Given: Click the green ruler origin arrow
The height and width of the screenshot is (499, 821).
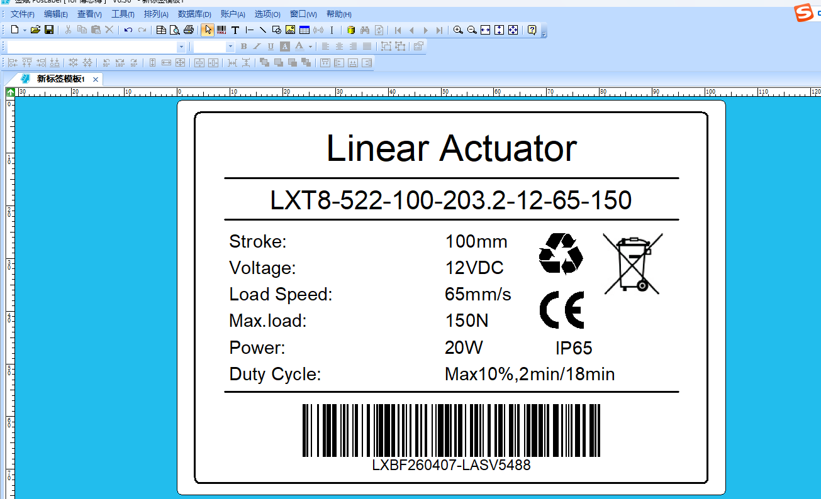Looking at the screenshot, I should 11,92.
